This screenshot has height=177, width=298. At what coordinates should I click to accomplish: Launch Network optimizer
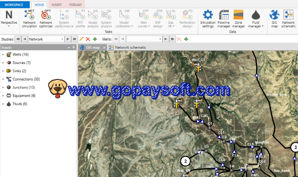click(x=46, y=19)
